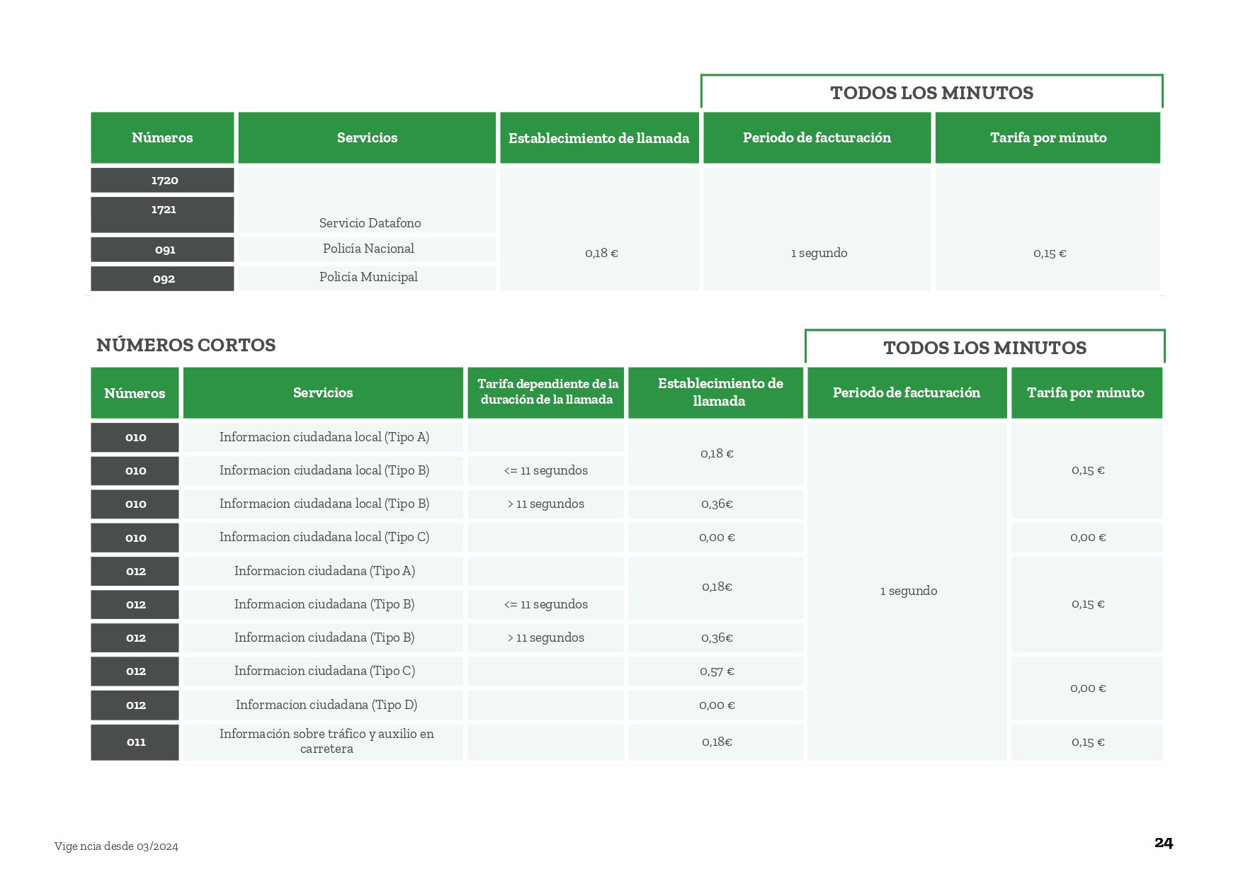Select the Tarifa dependiente de la duración header
The height and width of the screenshot is (879, 1243).
click(x=546, y=392)
